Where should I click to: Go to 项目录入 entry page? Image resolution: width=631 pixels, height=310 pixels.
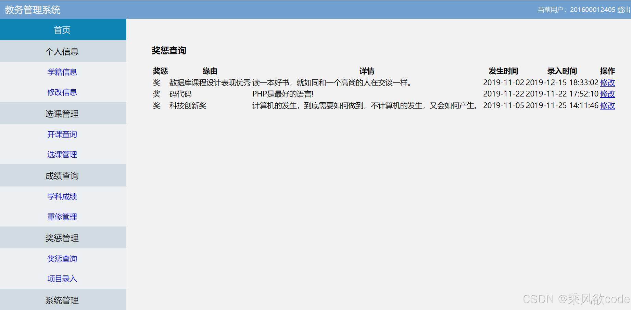(x=62, y=279)
